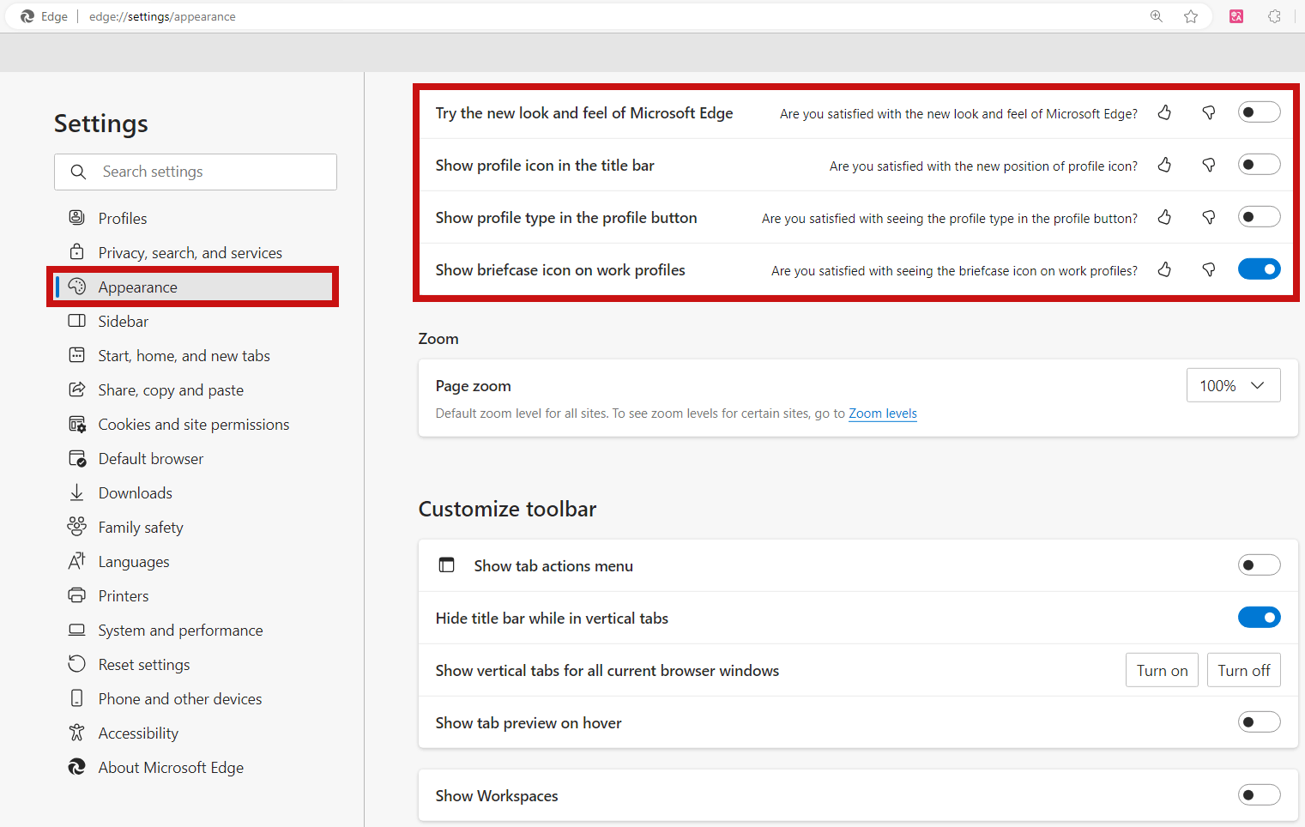Screen dimensions: 1305x827
Task: Disable Show briefcase icon on work profiles
Action: click(1259, 269)
